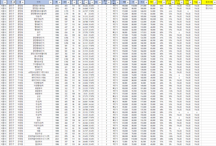Select the 896 households cell
This screenshot has width=216, height=146.
pos(66,19)
